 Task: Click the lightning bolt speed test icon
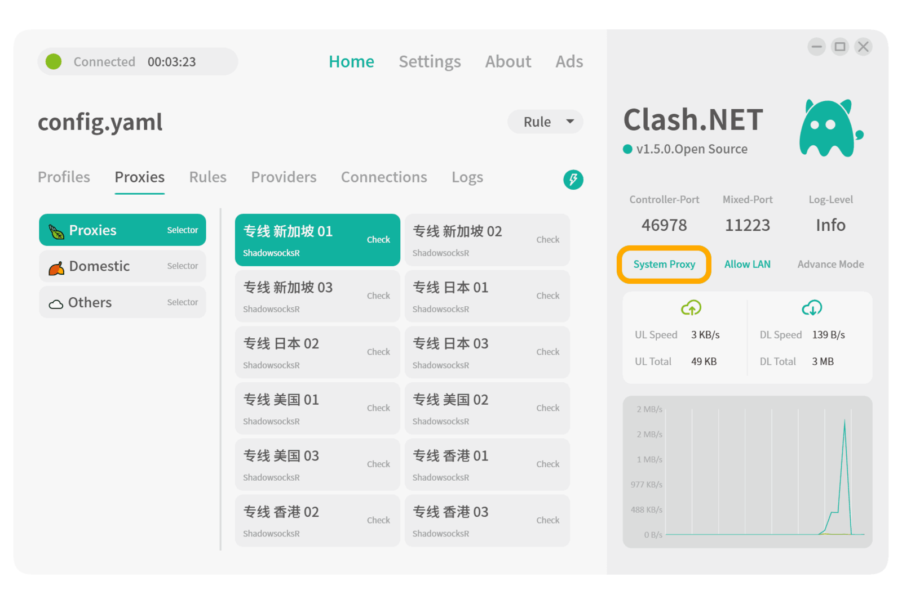[x=573, y=180]
